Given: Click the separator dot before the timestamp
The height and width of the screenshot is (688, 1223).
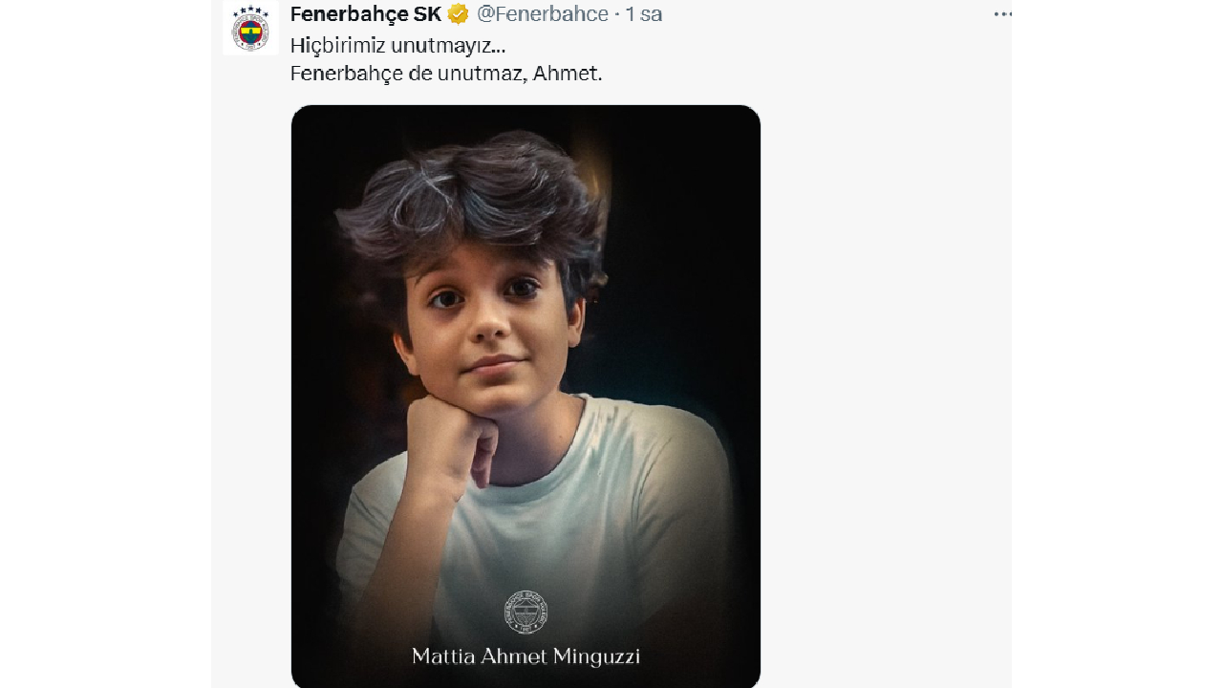Looking at the screenshot, I should pyautogui.click(x=617, y=14).
